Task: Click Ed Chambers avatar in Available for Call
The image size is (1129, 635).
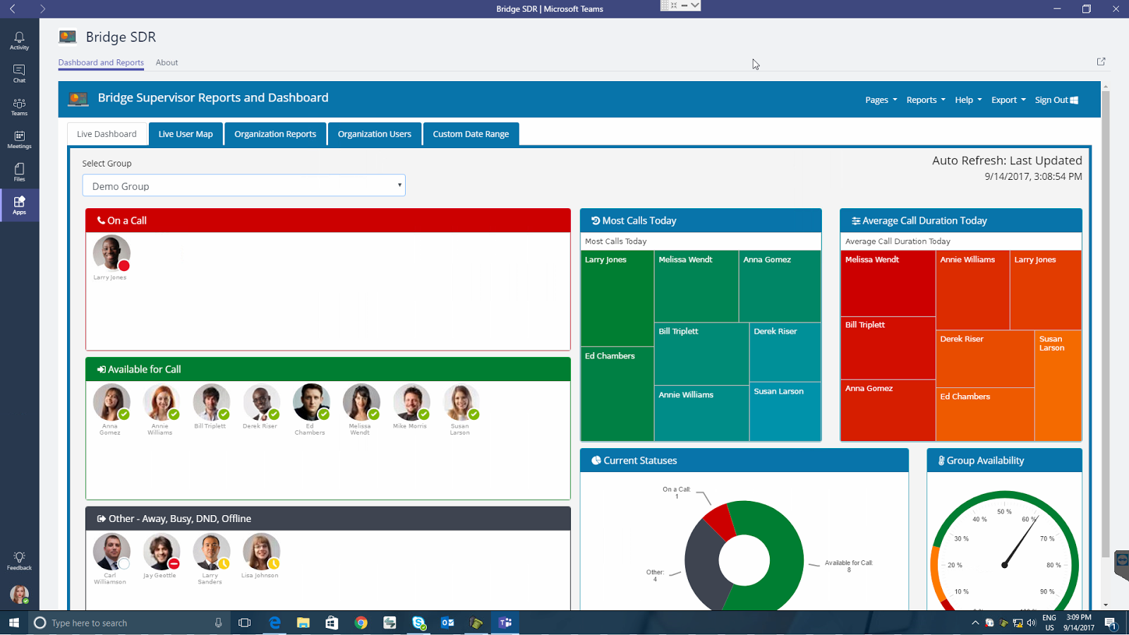Action: pyautogui.click(x=311, y=402)
